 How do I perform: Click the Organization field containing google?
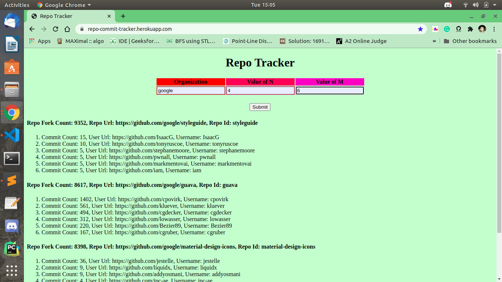(x=191, y=91)
